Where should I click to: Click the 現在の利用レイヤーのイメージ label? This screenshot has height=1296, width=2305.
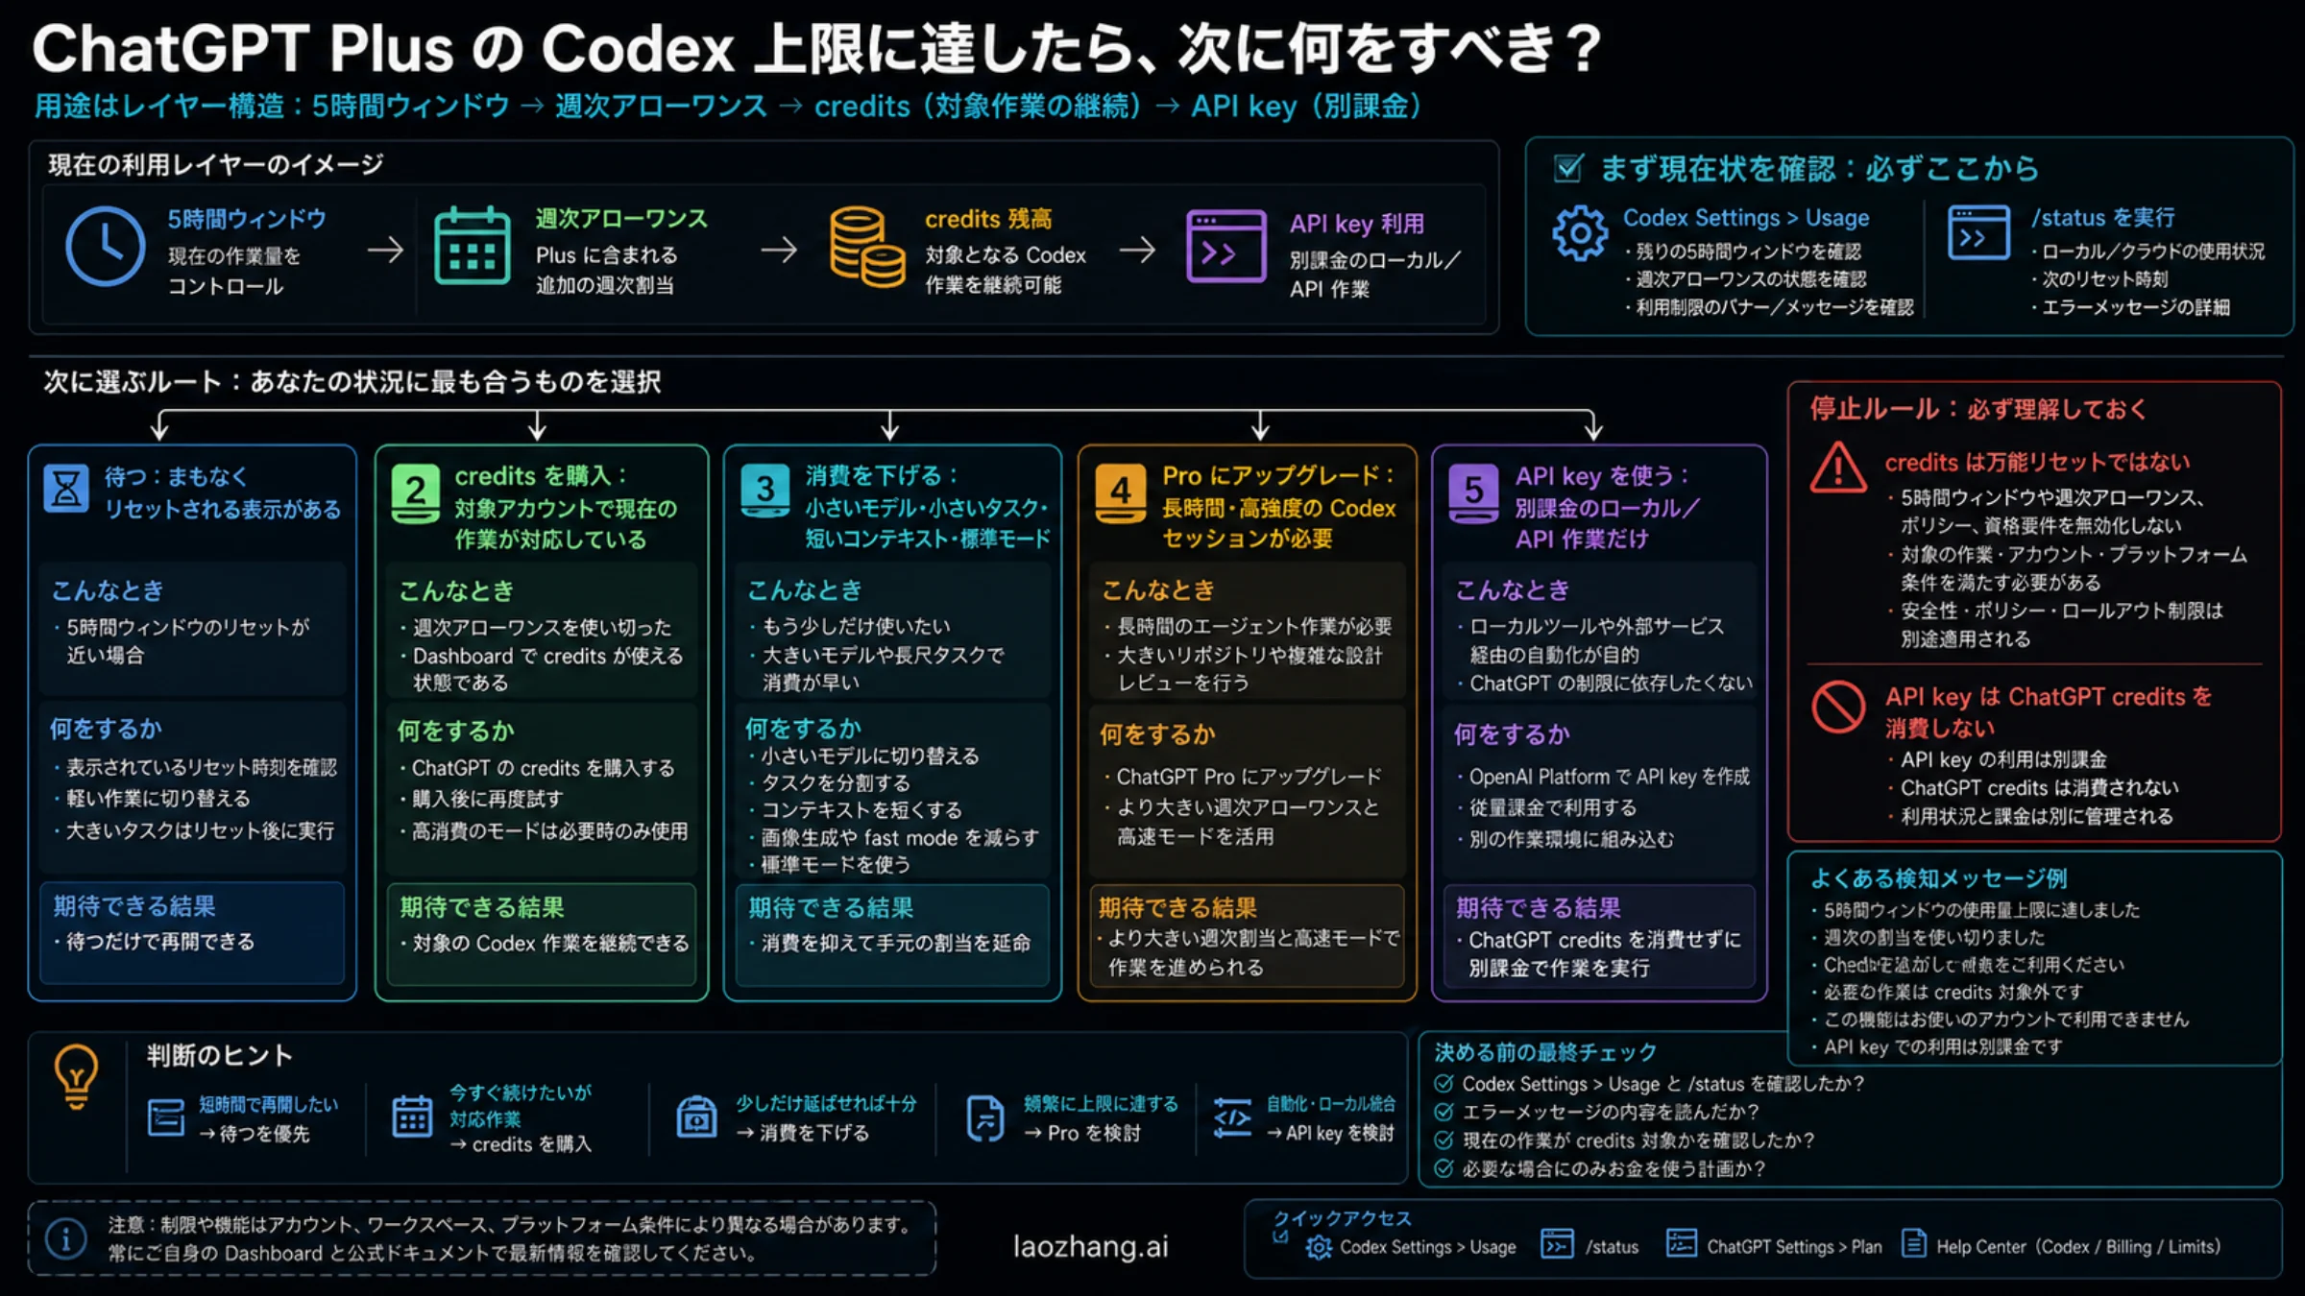[x=216, y=165]
